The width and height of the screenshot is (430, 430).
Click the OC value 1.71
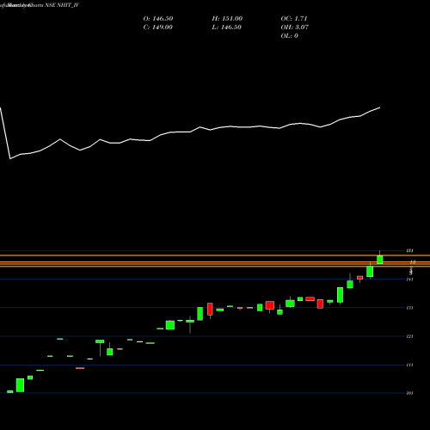tap(301, 19)
